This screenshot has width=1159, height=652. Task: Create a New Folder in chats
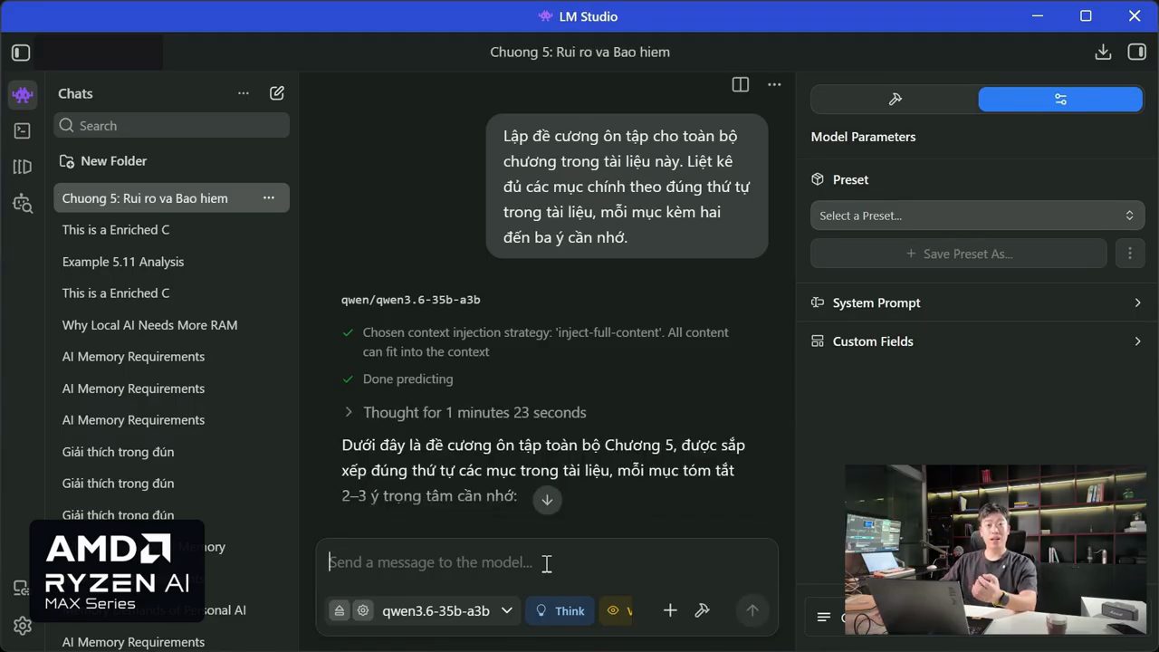coord(103,161)
